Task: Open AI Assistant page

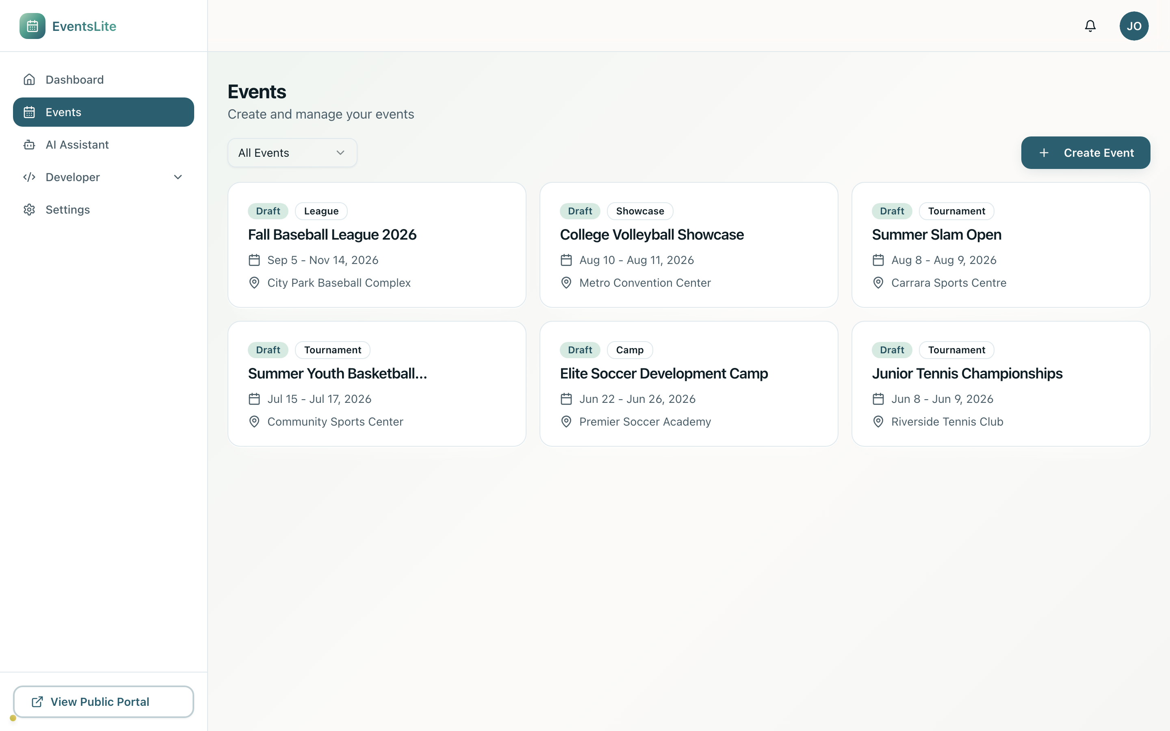Action: click(104, 145)
